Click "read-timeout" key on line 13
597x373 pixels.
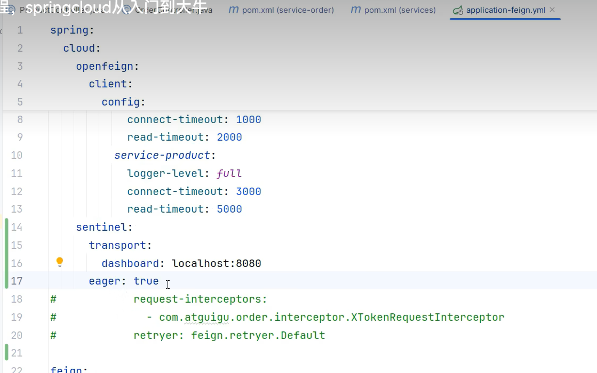point(165,209)
